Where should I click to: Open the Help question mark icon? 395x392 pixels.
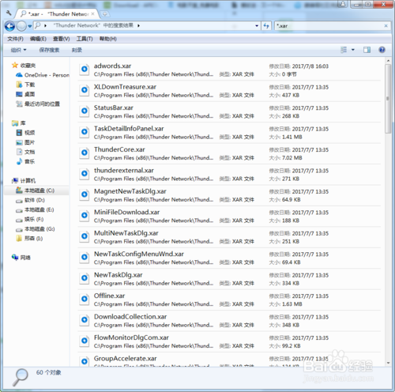[x=382, y=50]
